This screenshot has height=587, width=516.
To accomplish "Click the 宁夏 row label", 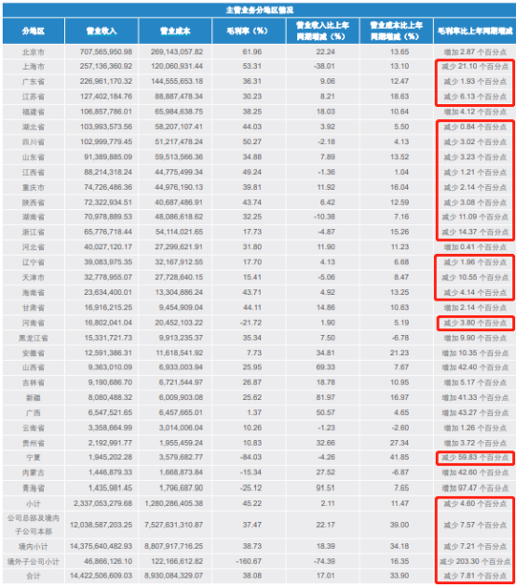I will point(34,458).
